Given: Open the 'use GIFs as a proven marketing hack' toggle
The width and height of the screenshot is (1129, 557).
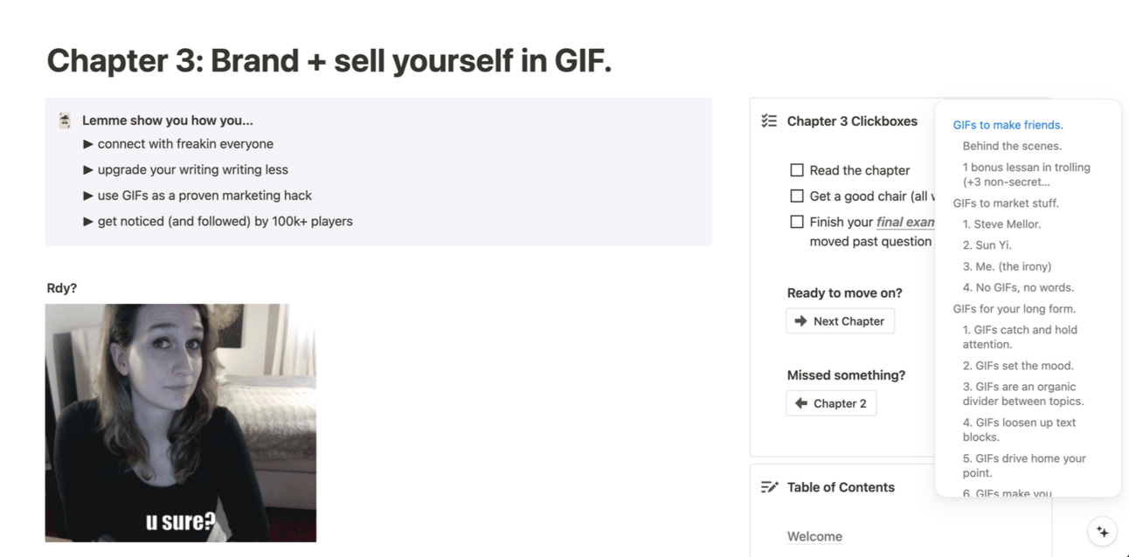Looking at the screenshot, I should pyautogui.click(x=88, y=196).
